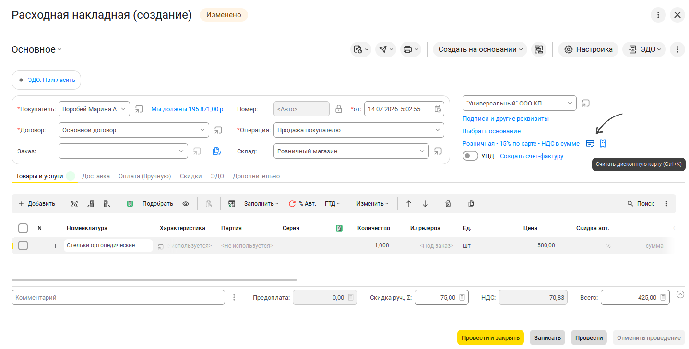The width and height of the screenshot is (689, 349).
Task: Delete row with trash icon
Action: pos(448,204)
